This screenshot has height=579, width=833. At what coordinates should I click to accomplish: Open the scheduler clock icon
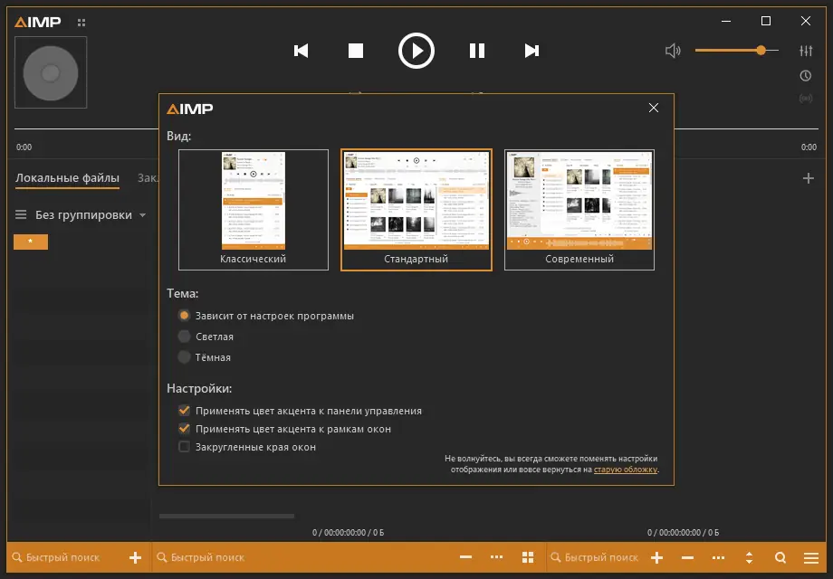[x=806, y=76]
